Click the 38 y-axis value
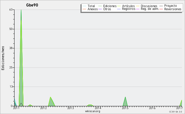Image resolution: width=185 pixels, height=114 pixels. coord(11,48)
